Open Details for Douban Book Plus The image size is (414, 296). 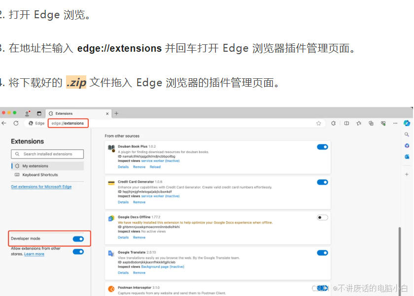pos(123,167)
